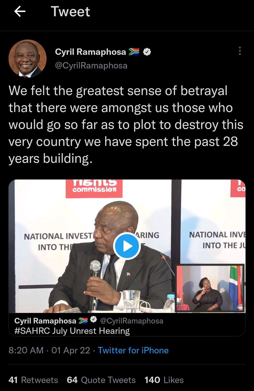Tap the verified badge beside Cyril Ramaphosa's name
This screenshot has height=391, width=254.
147,52
